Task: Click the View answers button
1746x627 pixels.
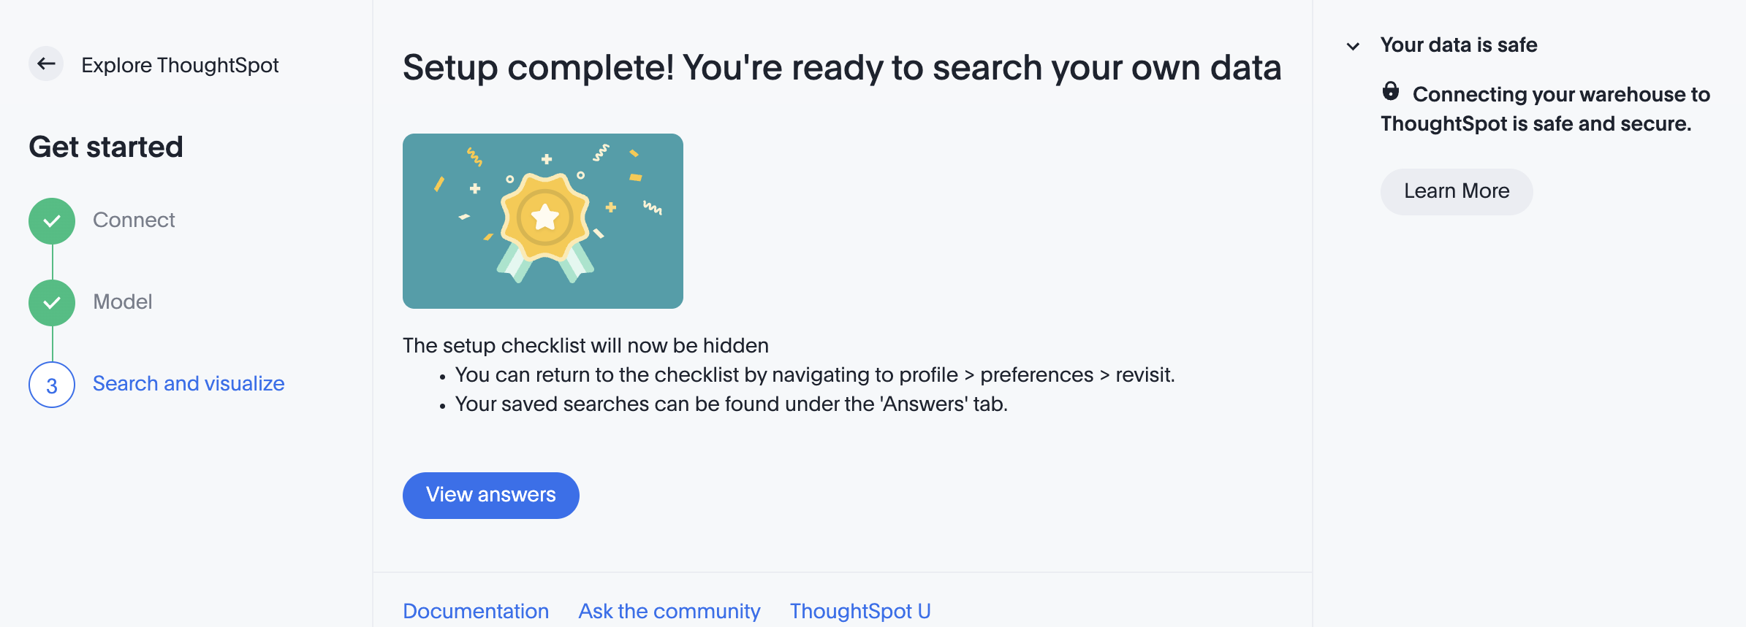Action: [491, 495]
